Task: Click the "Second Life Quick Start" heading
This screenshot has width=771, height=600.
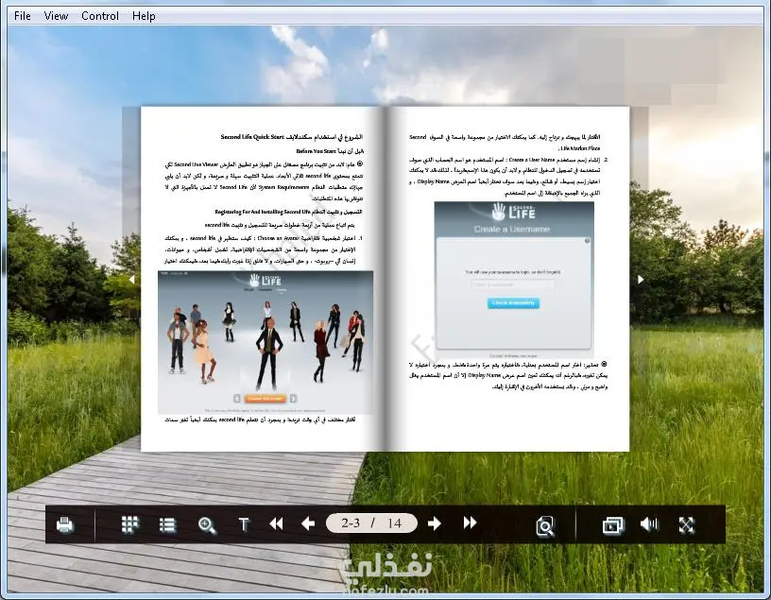Action: (252, 137)
